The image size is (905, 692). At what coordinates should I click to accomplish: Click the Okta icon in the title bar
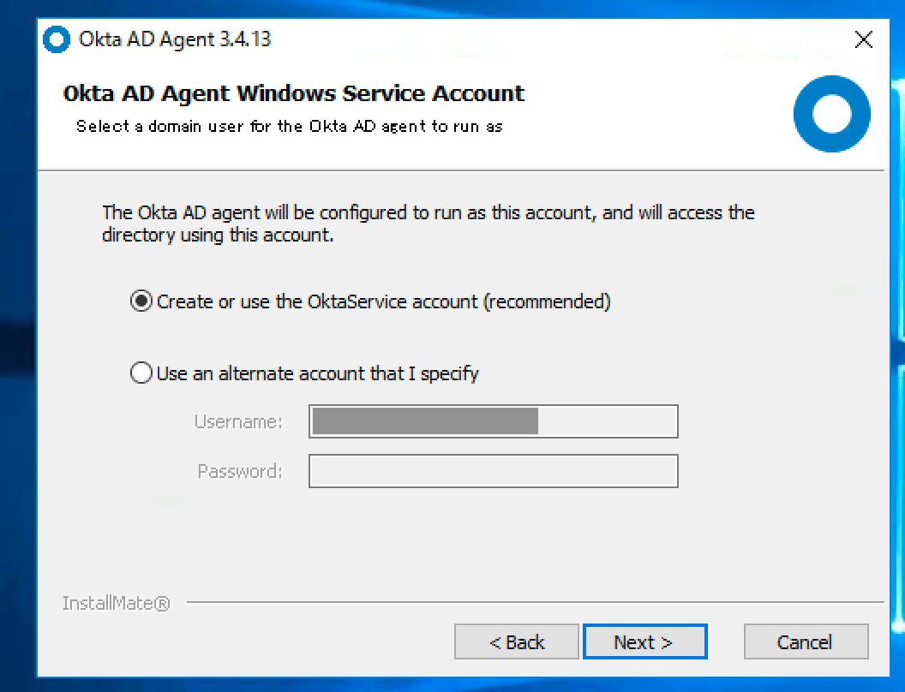[x=57, y=39]
